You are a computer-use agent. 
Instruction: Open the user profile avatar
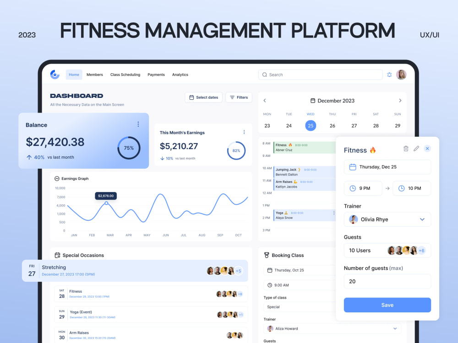(401, 75)
